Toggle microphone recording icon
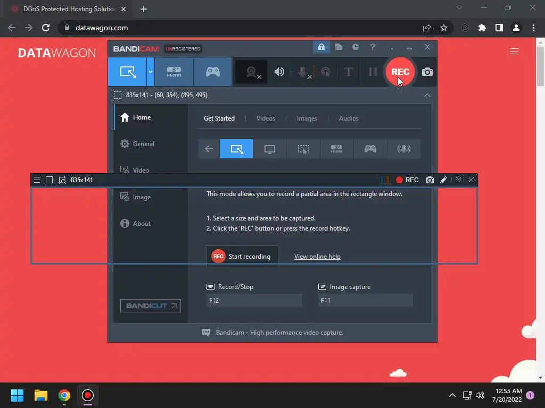545x408 pixels. tap(303, 72)
